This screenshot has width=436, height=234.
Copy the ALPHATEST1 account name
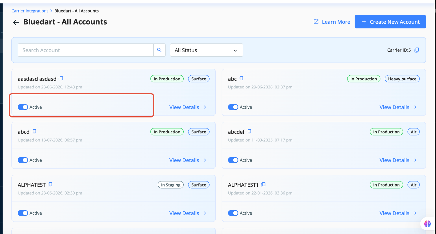(x=263, y=185)
